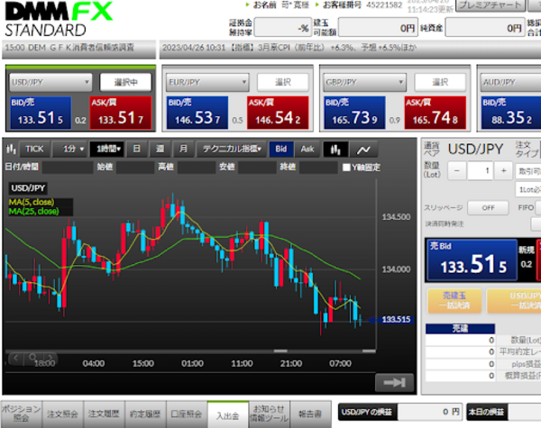Open the 口座照会 tab

187,414
